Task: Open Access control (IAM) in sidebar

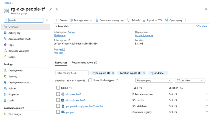Action: pos(19,39)
